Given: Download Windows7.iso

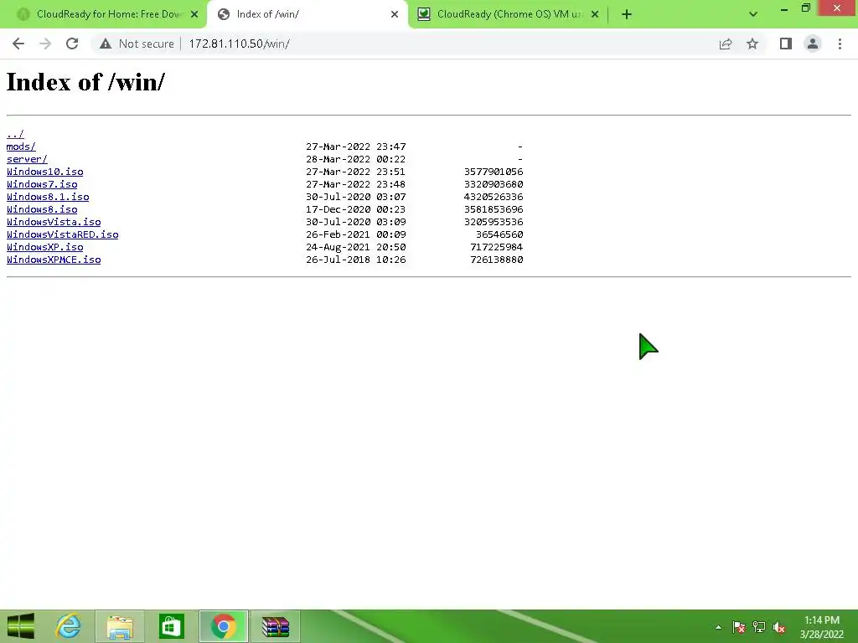Looking at the screenshot, I should 42,184.
